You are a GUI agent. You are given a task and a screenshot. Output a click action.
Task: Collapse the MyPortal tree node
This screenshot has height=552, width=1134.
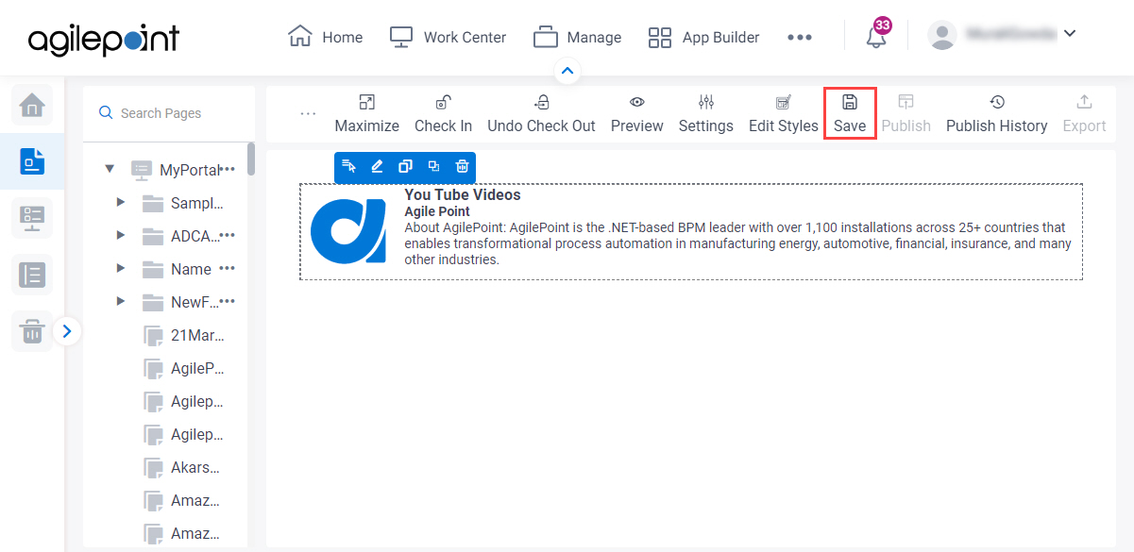tap(110, 170)
